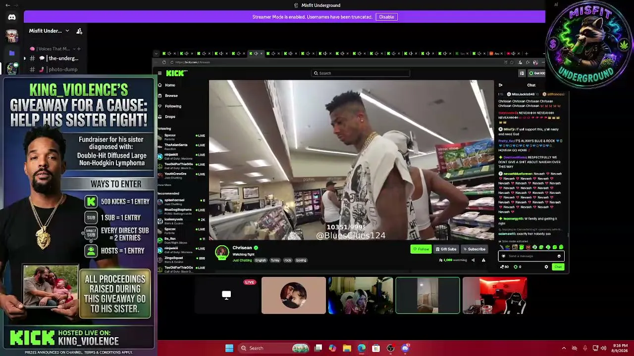Click the Following heart icon in Kick sidebar

coord(159,106)
